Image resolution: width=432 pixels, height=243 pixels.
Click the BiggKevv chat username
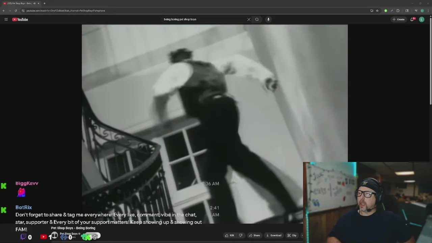[x=27, y=183]
